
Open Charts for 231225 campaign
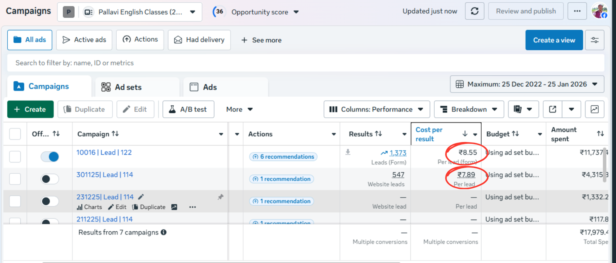pyautogui.click(x=89, y=207)
